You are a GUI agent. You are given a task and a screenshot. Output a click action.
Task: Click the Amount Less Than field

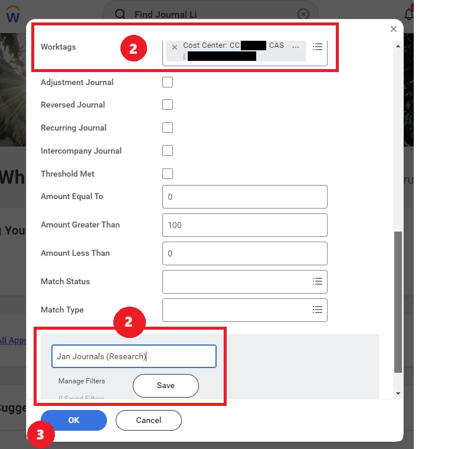pyautogui.click(x=244, y=253)
